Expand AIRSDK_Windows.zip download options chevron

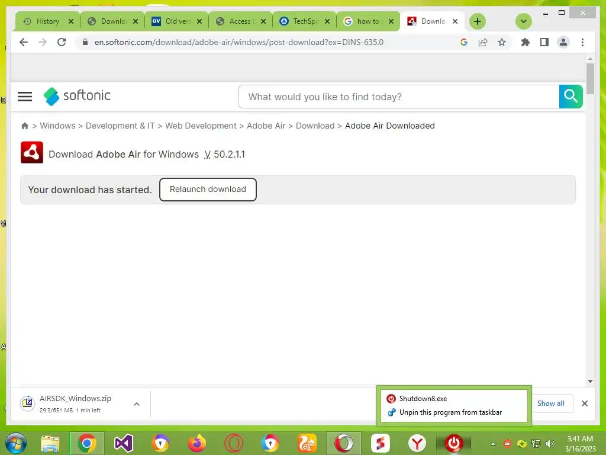pyautogui.click(x=137, y=404)
